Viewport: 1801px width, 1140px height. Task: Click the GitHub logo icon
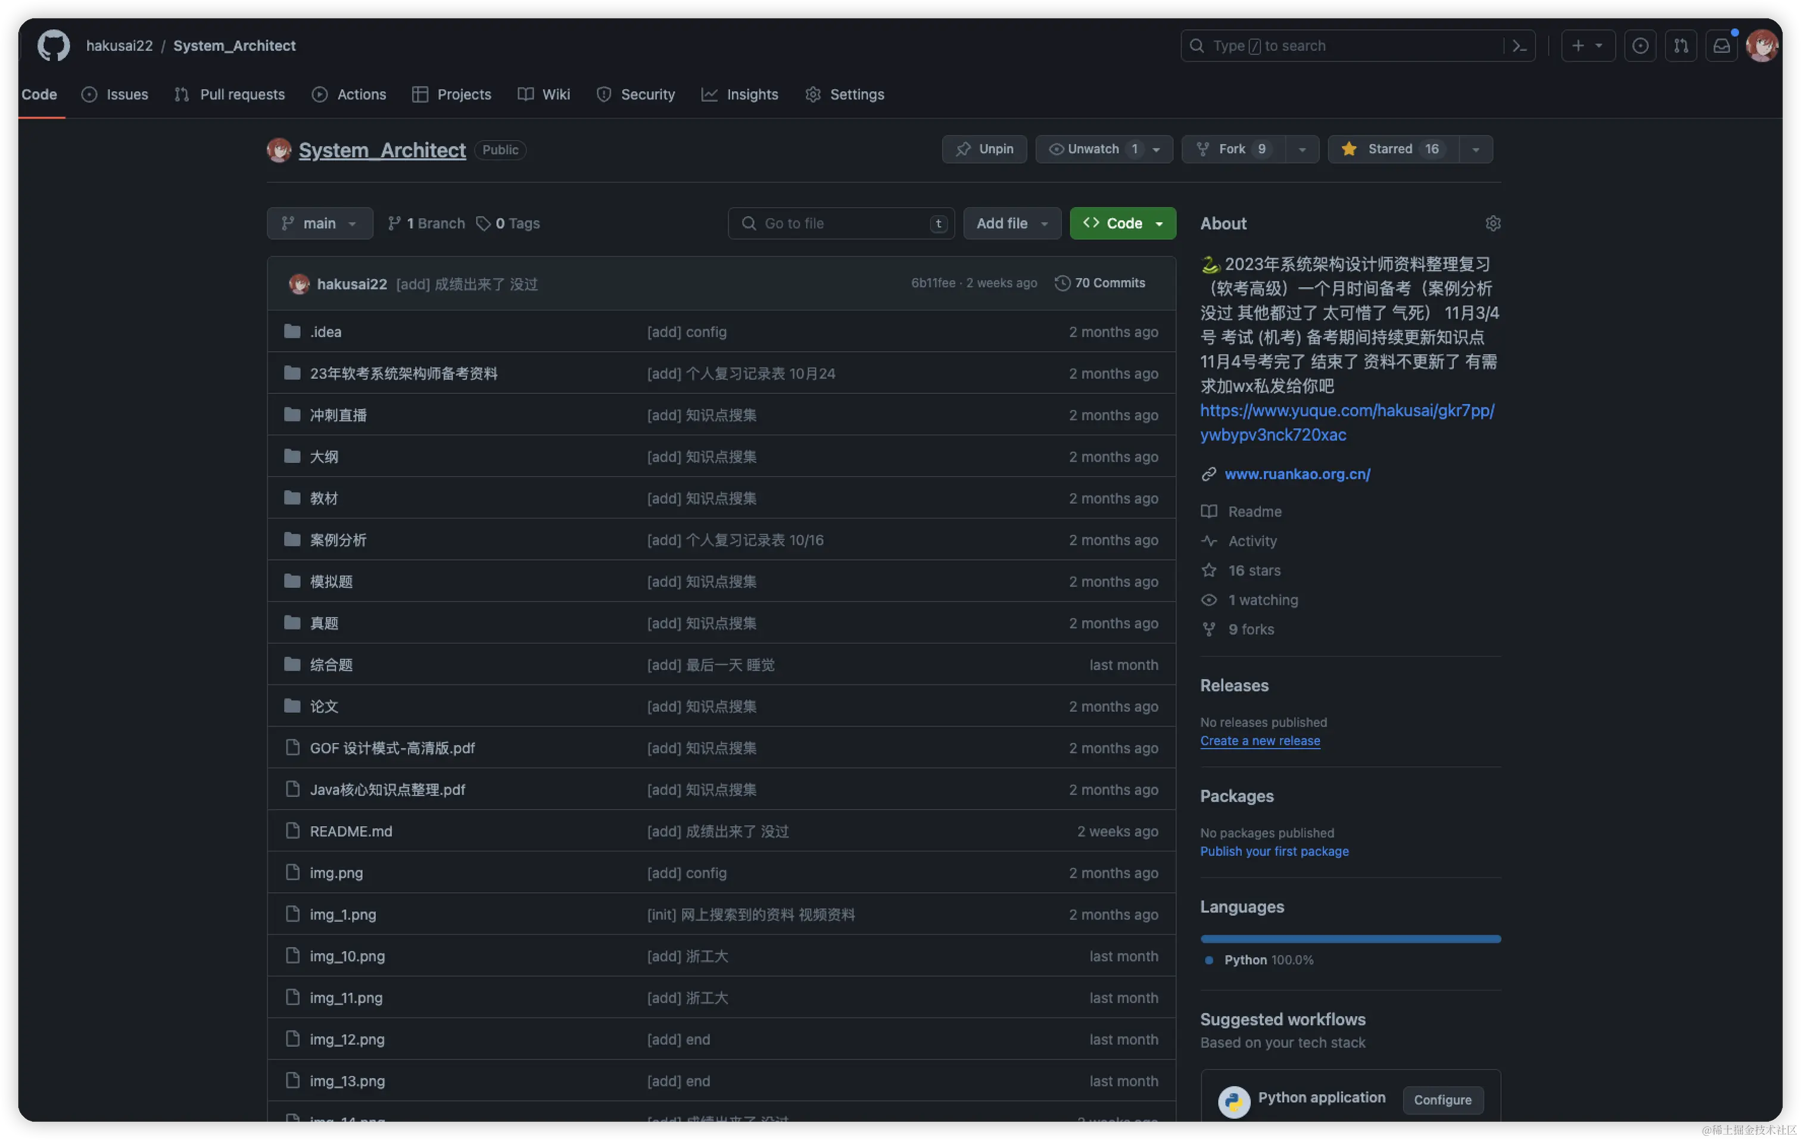(x=53, y=46)
